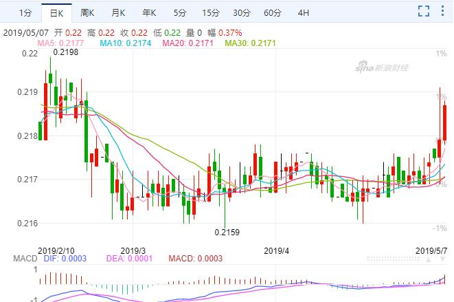Click the 2019/5/7 date axis label

coord(431,250)
